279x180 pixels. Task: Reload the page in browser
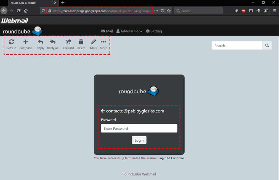point(19,11)
